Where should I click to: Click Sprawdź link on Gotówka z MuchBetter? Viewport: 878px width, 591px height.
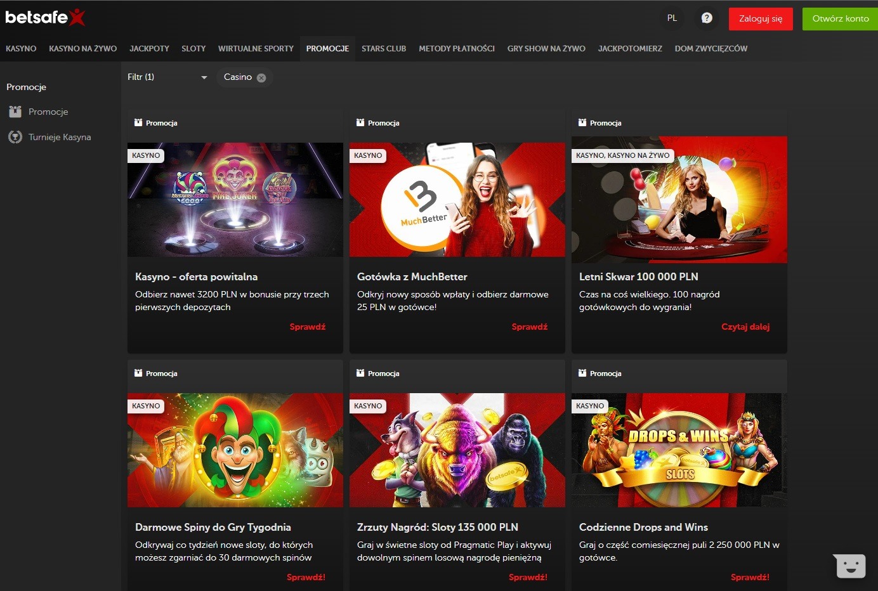pyautogui.click(x=529, y=327)
